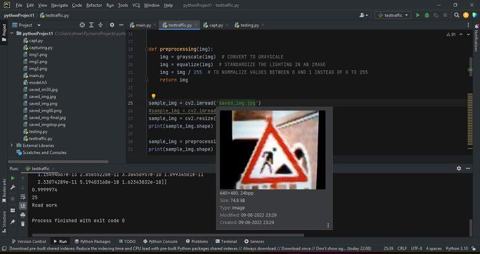Click the yellow intention lightbulb
Image resolution: width=480 pixels, height=254 pixels.
pyautogui.click(x=153, y=96)
